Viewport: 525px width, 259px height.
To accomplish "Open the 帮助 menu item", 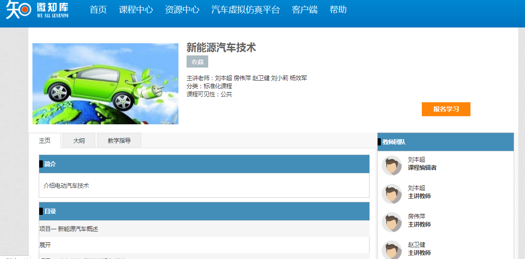I will pos(338,9).
